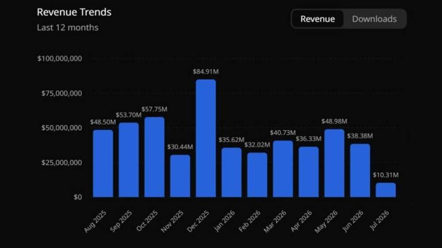Viewport: 442px width, 248px height.
Task: Click the Sep 2025 bar
Action: (129, 160)
